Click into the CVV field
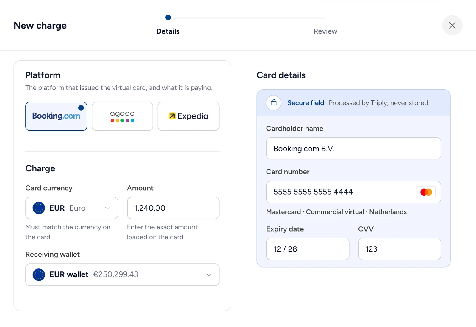Screen dimensions: 476x327 tap(400, 249)
